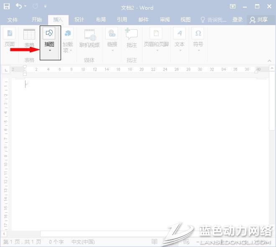Viewport: 276px width, 247px height.
Task: Click the 联机视频 online video icon
Action: [89, 34]
